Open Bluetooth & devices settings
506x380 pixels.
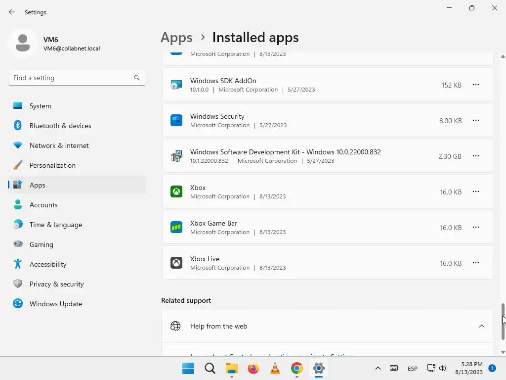(77, 126)
